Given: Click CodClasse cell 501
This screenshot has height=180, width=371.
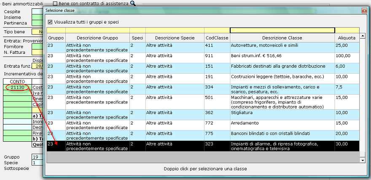Looking at the screenshot, I should 217,102.
